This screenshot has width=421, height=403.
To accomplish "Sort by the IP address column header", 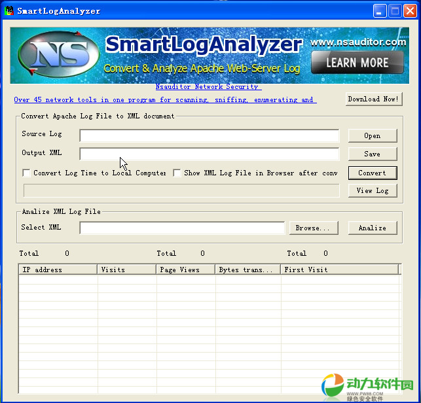I will tap(58, 270).
